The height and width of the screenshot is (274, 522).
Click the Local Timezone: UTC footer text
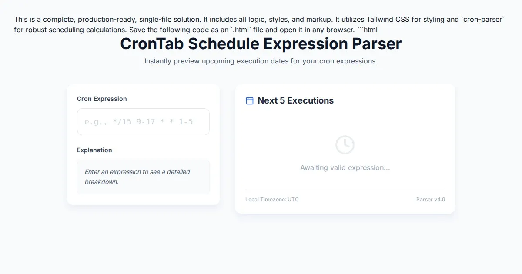point(272,200)
